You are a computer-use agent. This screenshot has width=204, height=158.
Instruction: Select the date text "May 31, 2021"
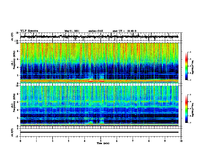tap(72, 31)
